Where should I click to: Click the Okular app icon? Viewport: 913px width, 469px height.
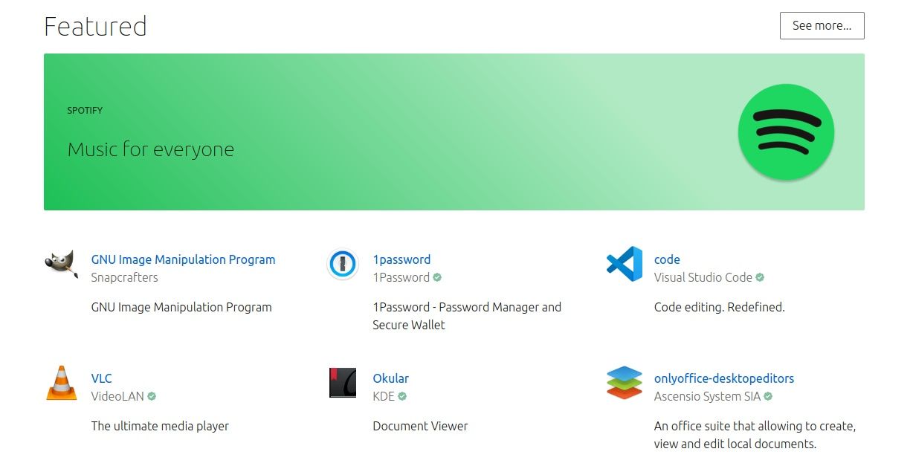click(x=343, y=384)
